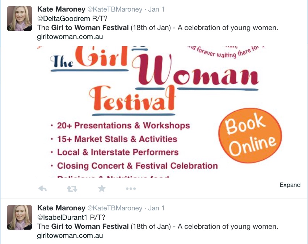Expand the first tweet
This screenshot has height=244, width=308.
290,185
